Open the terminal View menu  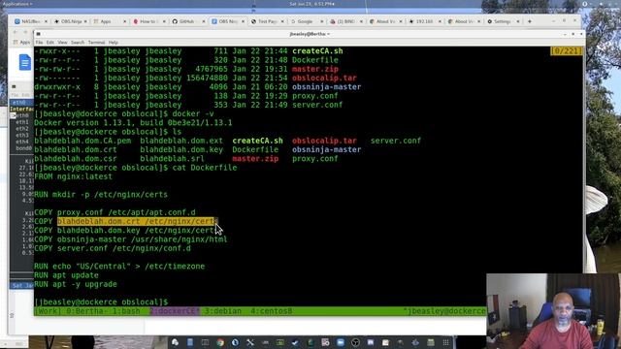(x=62, y=43)
